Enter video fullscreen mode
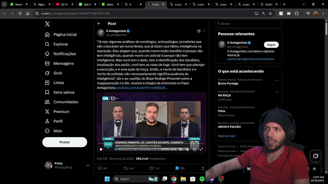 click(x=201, y=149)
